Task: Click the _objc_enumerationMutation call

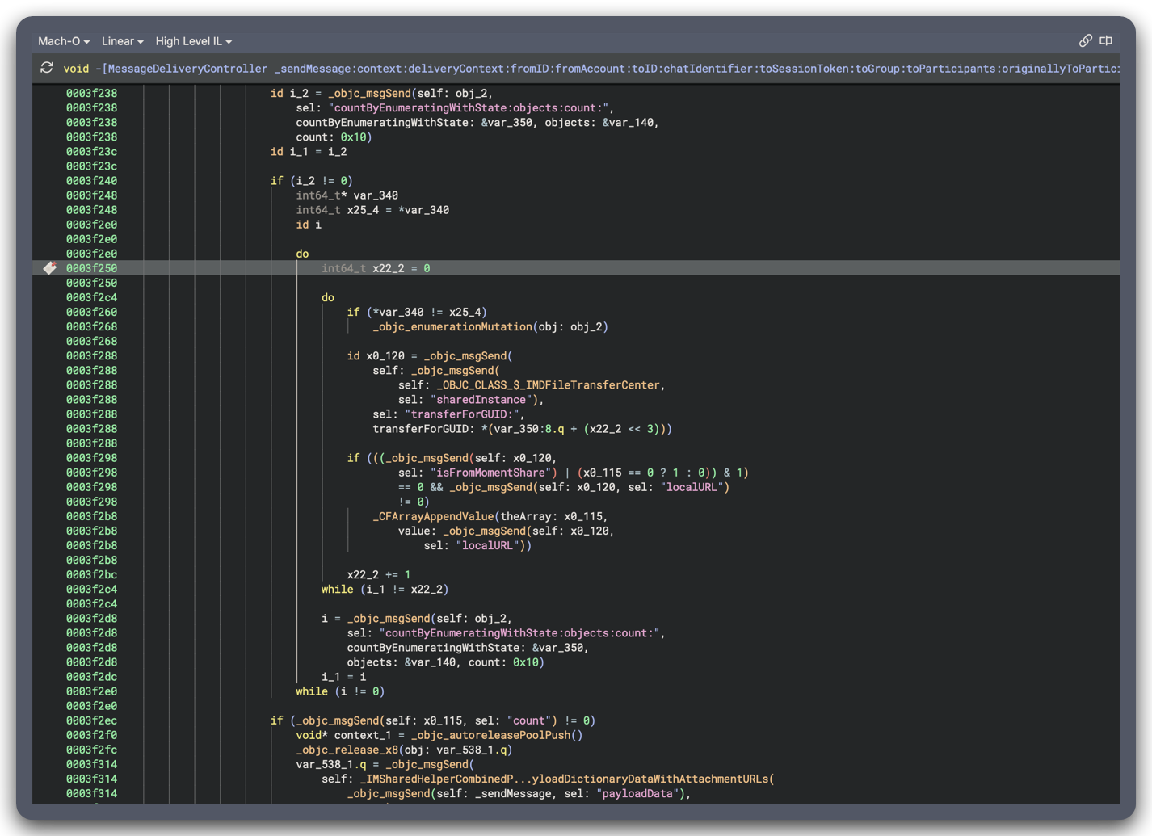Action: (x=452, y=327)
